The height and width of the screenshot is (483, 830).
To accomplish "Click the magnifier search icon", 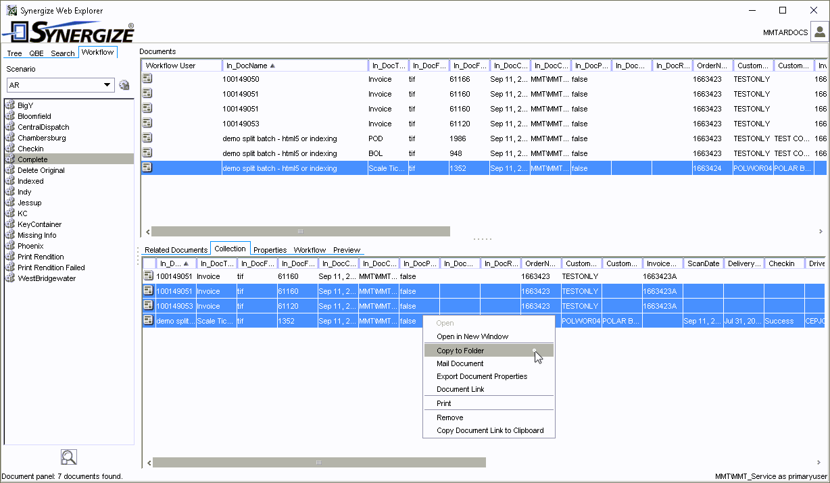I will [68, 457].
